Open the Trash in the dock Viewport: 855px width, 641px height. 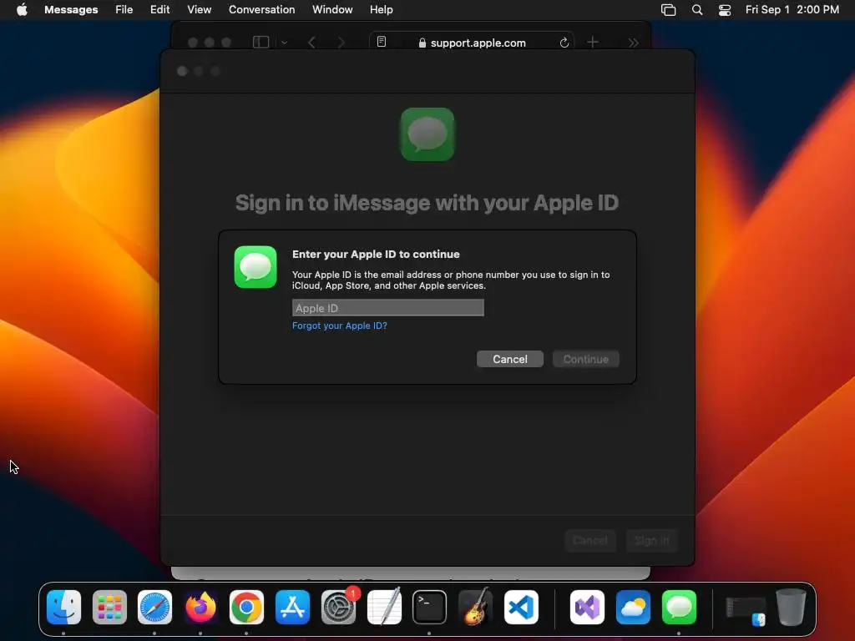tap(791, 608)
